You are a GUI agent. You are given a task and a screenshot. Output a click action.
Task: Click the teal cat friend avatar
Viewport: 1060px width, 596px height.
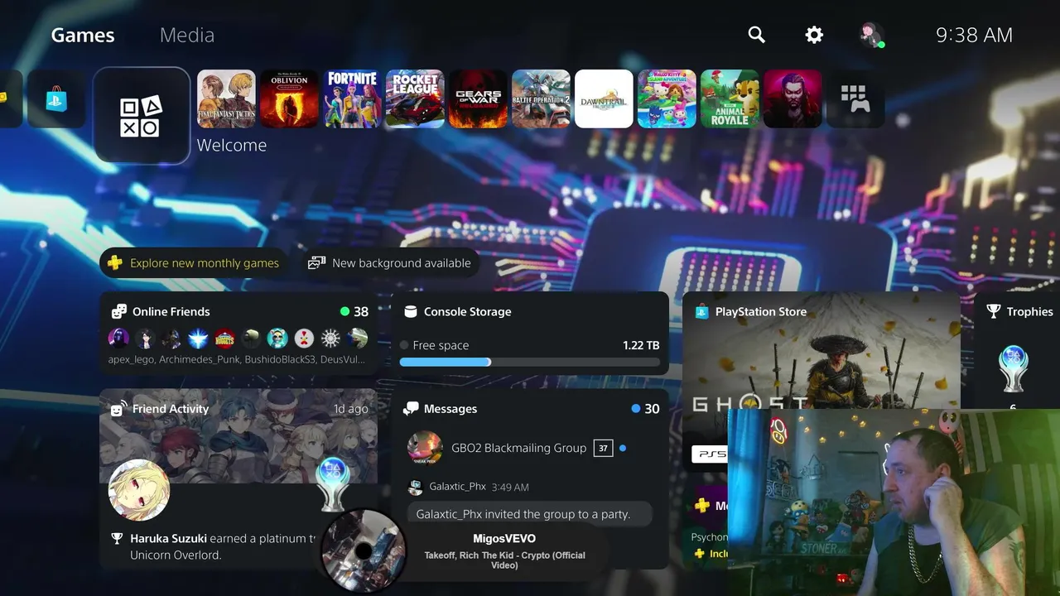click(277, 338)
